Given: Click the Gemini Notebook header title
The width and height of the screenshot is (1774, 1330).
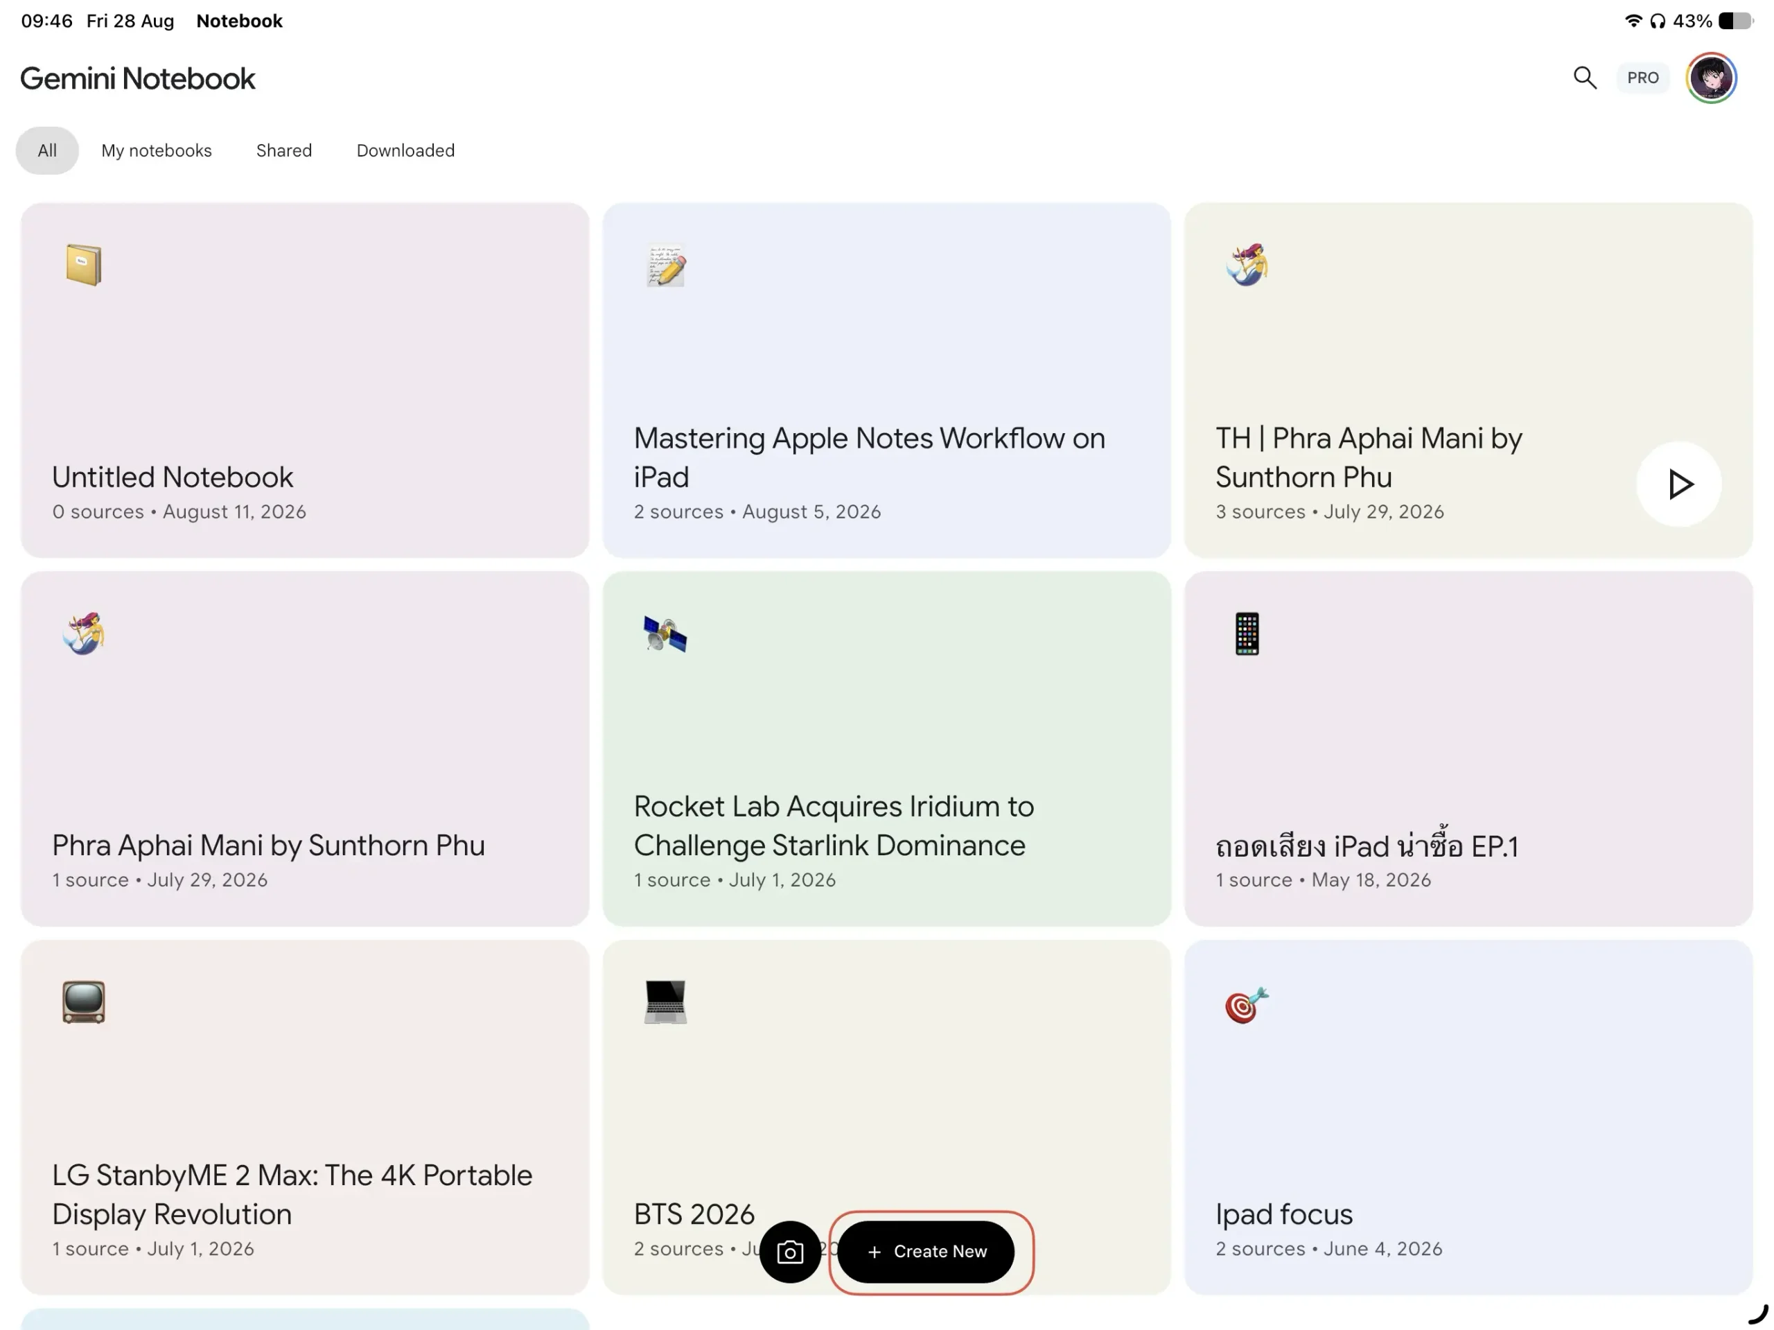Looking at the screenshot, I should click(x=137, y=78).
